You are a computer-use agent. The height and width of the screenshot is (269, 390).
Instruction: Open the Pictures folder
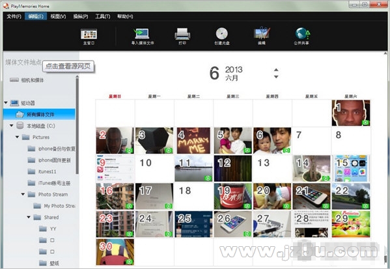click(36, 137)
